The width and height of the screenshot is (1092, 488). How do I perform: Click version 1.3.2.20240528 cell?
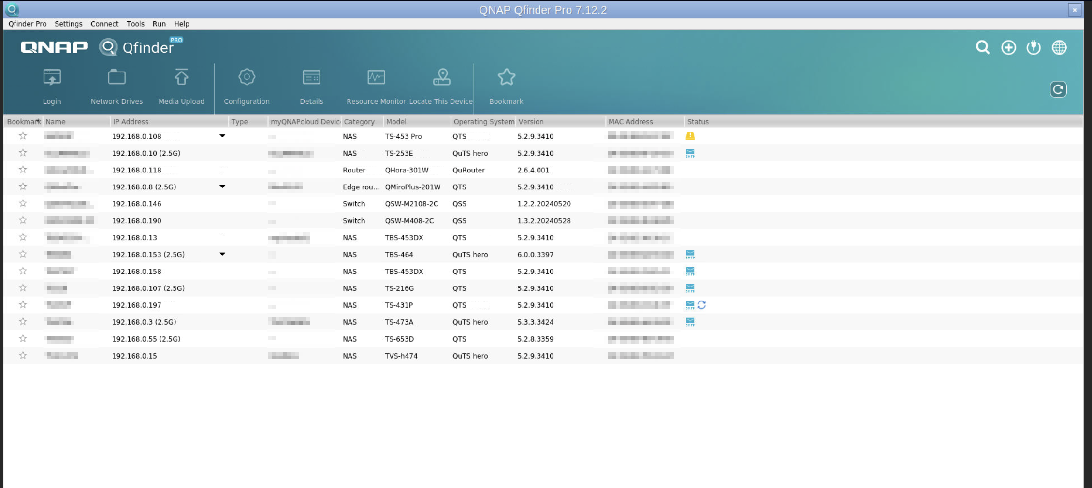point(544,221)
